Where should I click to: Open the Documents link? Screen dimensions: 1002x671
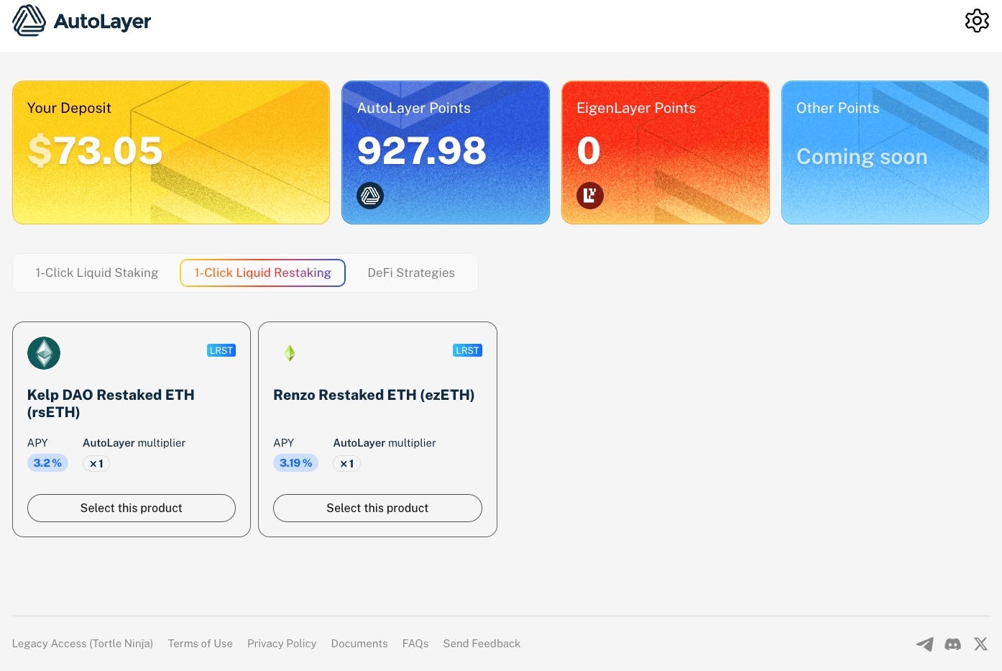(x=359, y=644)
